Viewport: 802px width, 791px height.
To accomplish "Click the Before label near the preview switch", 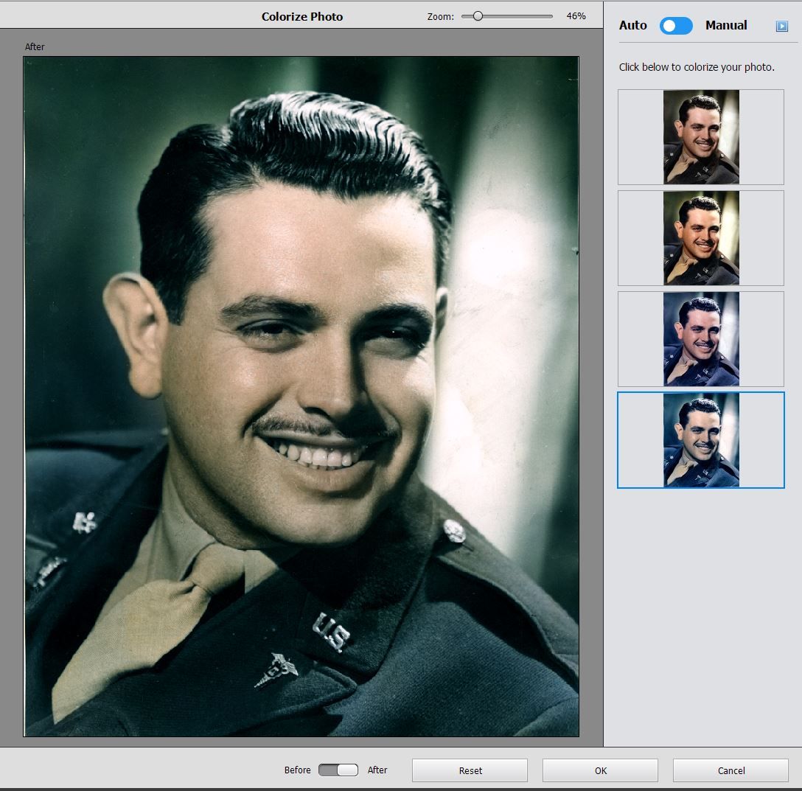I will pyautogui.click(x=297, y=770).
